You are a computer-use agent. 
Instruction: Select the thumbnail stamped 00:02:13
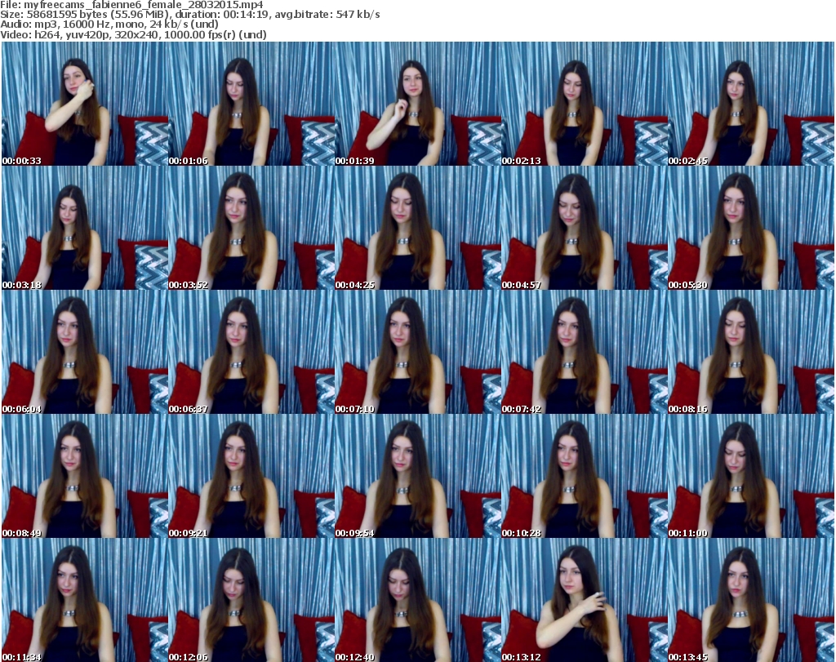tap(585, 104)
